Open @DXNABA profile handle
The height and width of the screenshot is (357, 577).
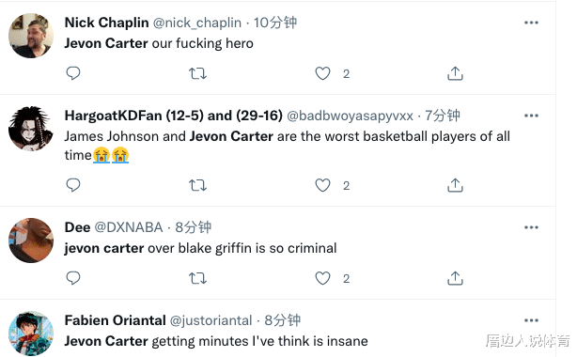pos(129,227)
